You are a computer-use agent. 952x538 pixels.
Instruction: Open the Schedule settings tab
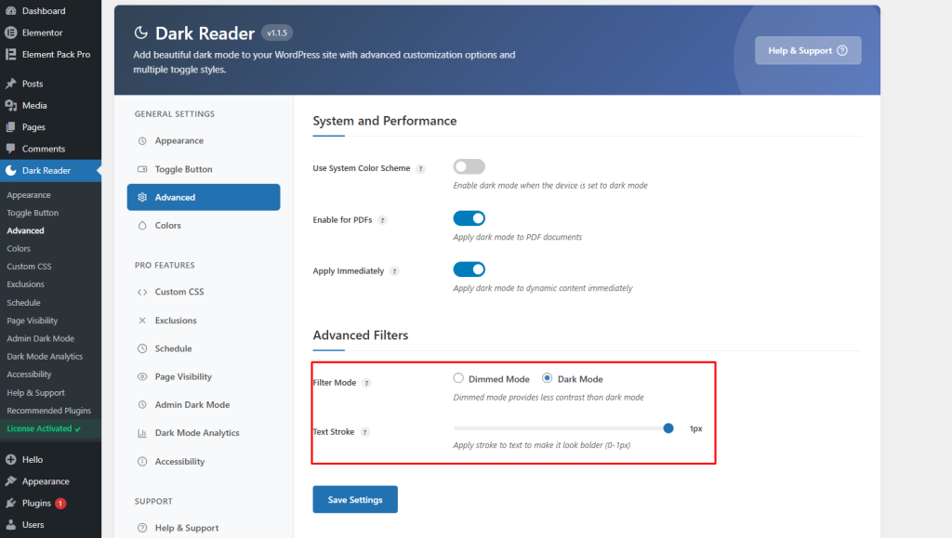coord(204,348)
